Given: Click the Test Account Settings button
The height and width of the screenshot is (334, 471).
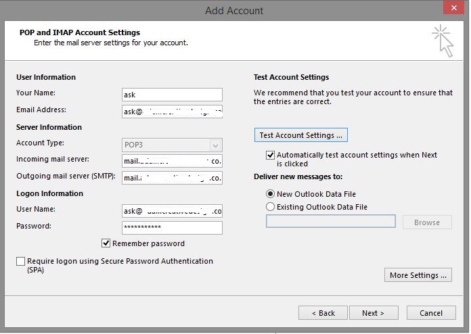Looking at the screenshot, I should (301, 135).
